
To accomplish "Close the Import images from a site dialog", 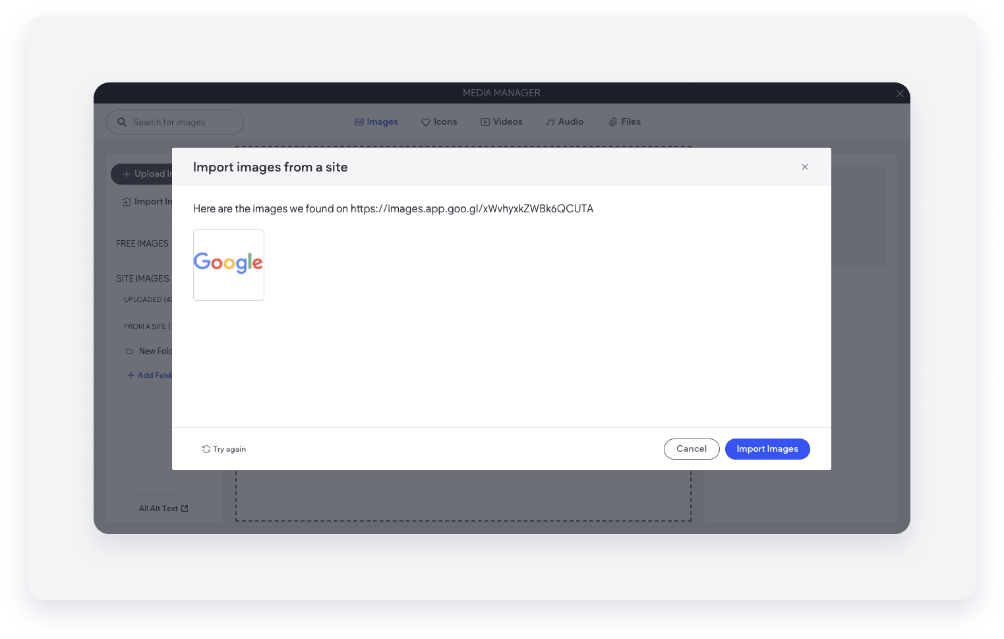I will [x=805, y=167].
